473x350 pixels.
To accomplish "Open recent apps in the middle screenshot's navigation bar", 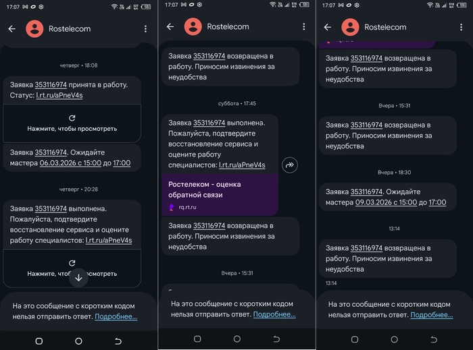I will pos(197,339).
